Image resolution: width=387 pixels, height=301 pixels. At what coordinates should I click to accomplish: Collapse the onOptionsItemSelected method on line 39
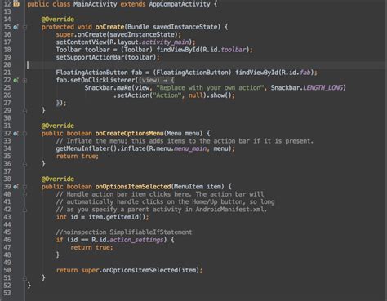pos(24,187)
